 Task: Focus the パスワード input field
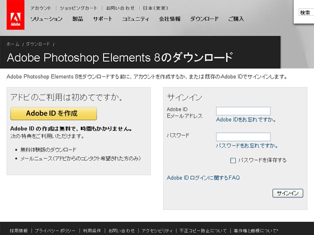click(243, 137)
